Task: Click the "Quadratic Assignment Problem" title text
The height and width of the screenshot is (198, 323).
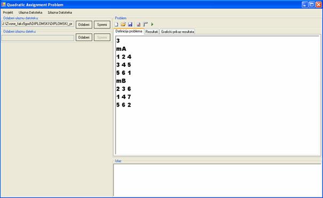Action: 35,5
